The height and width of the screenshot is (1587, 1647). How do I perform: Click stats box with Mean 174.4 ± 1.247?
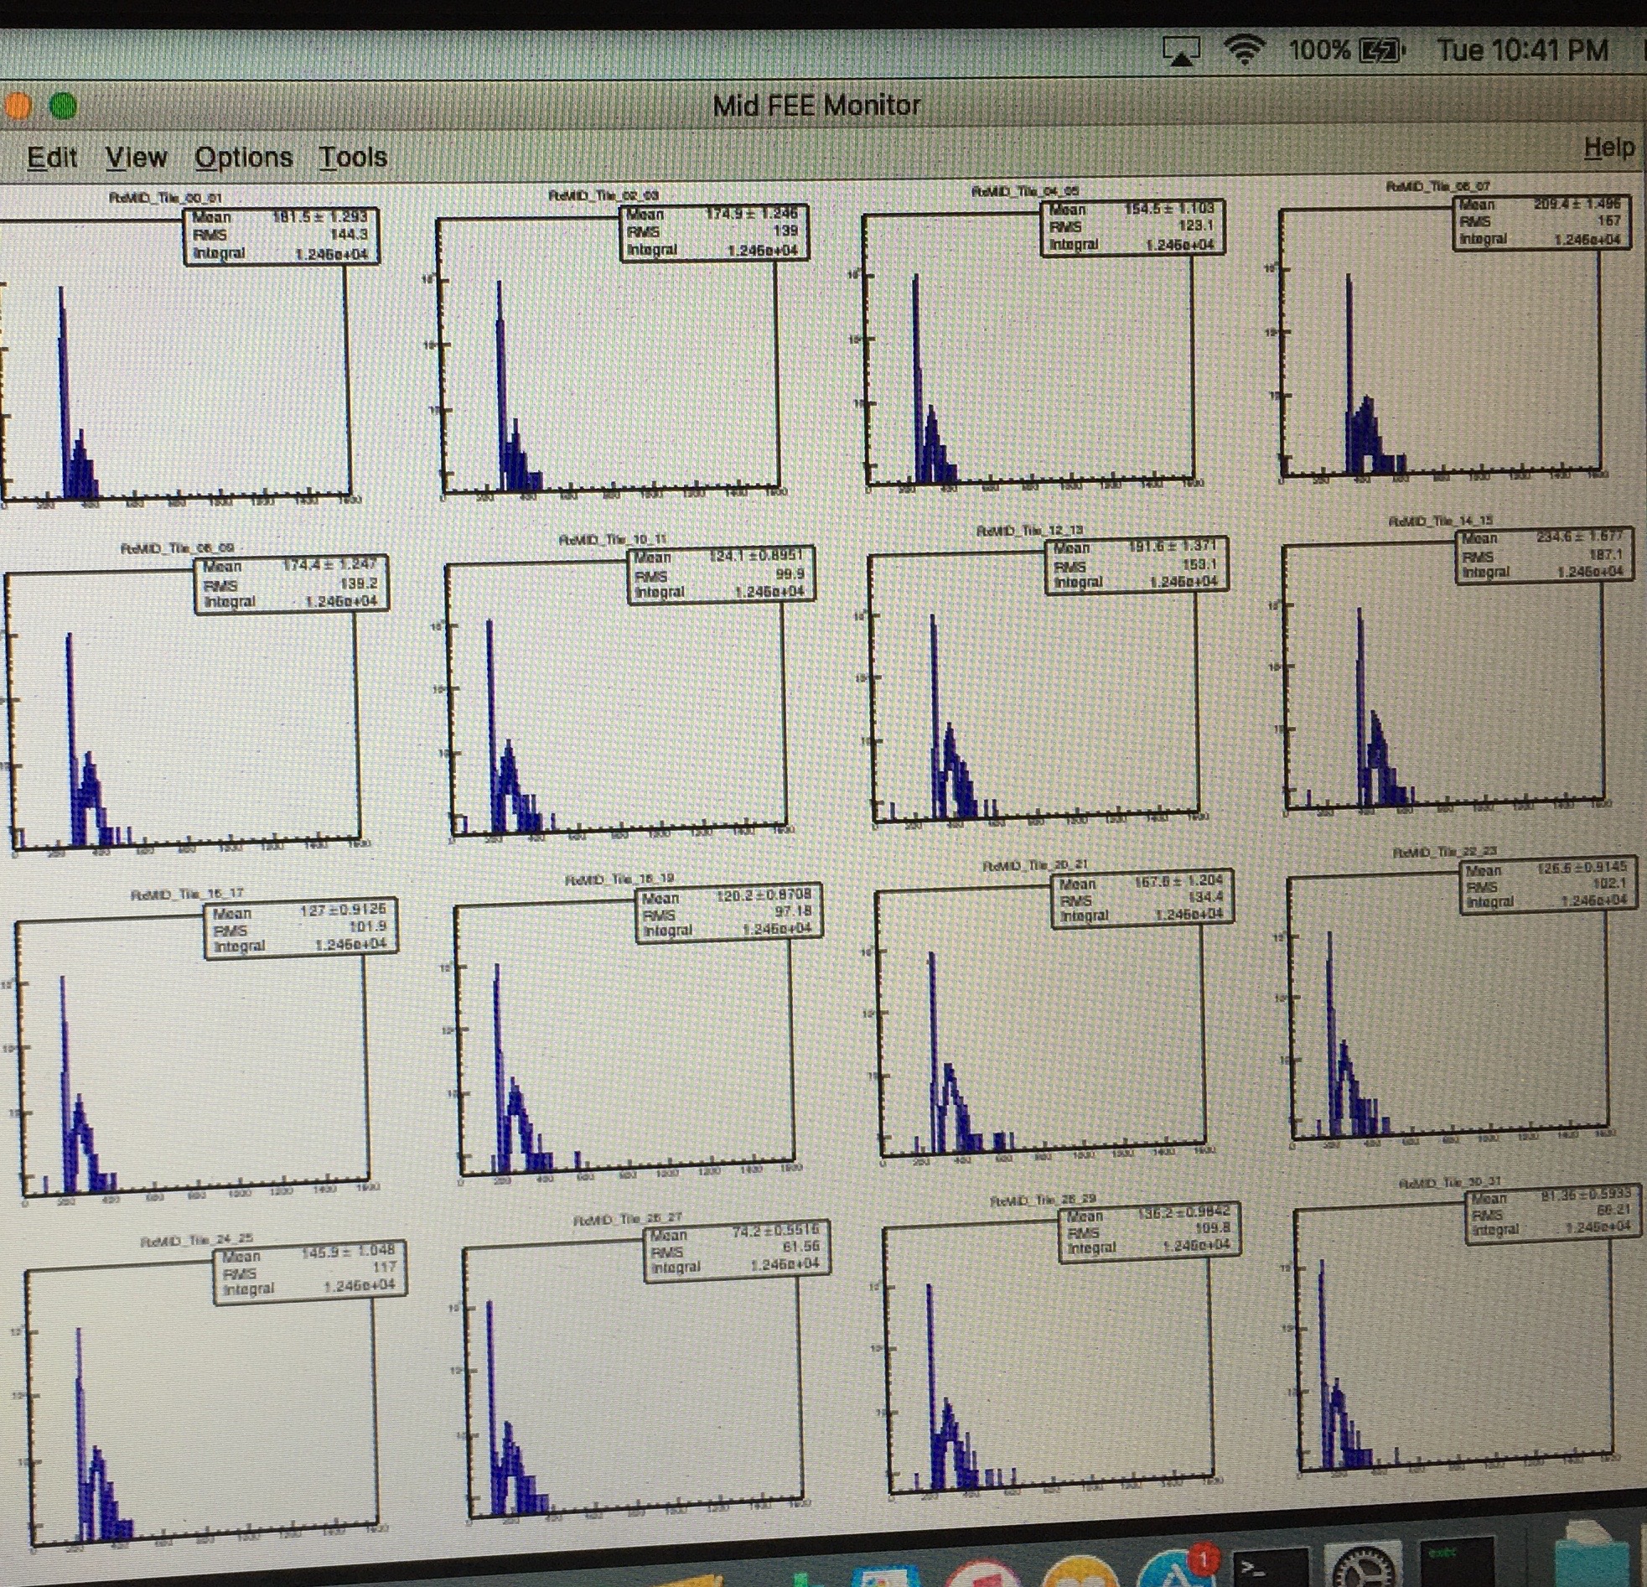point(292,585)
